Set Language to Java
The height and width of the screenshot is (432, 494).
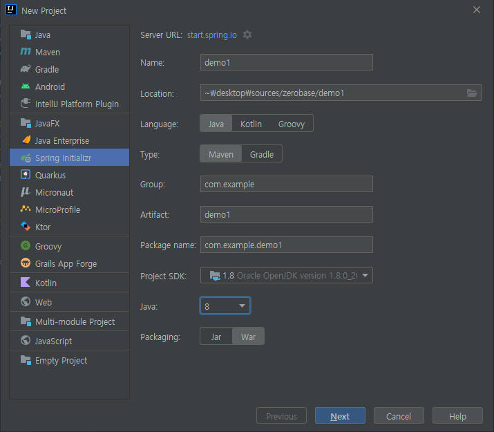tap(216, 124)
